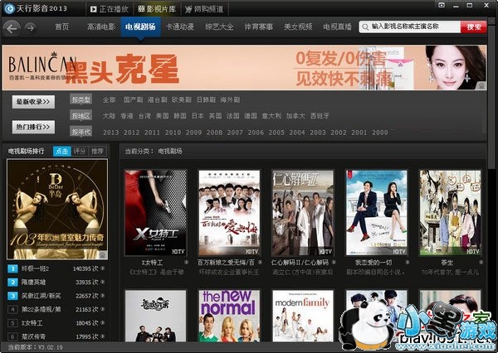Open 卡通动漫 category
Screen dimensions: 498x353
coord(180,27)
